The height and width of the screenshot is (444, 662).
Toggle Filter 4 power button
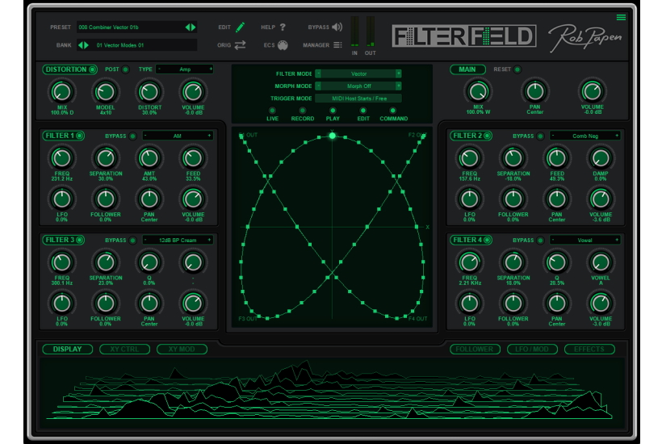(x=487, y=240)
